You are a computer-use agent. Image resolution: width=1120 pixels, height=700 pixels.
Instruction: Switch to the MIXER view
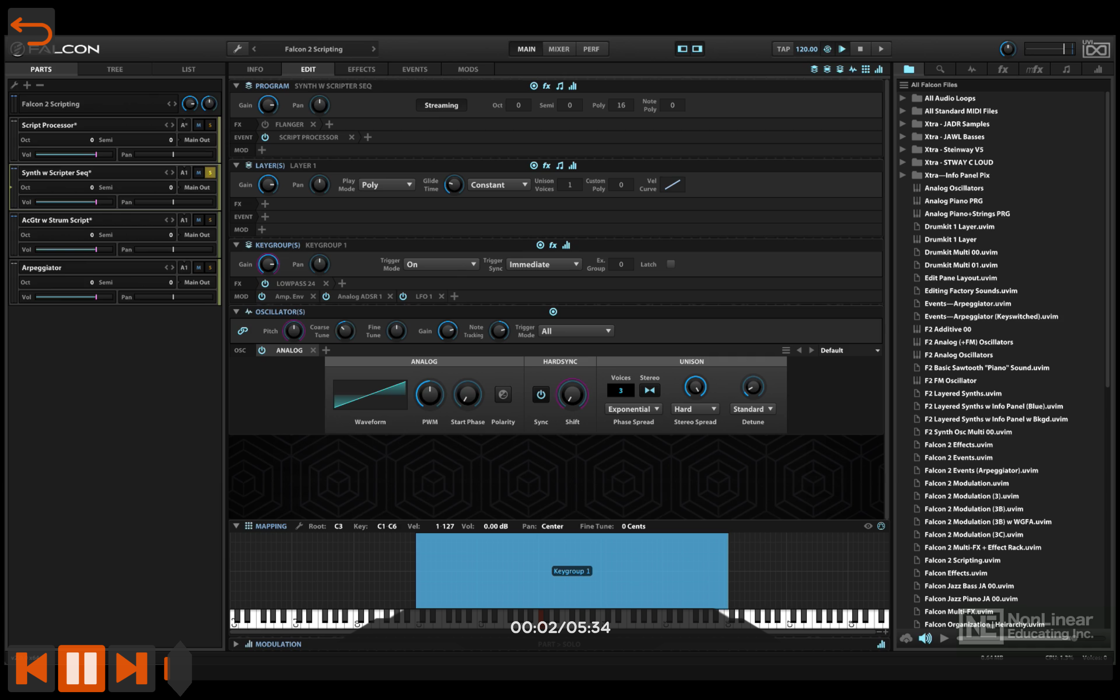[559, 49]
